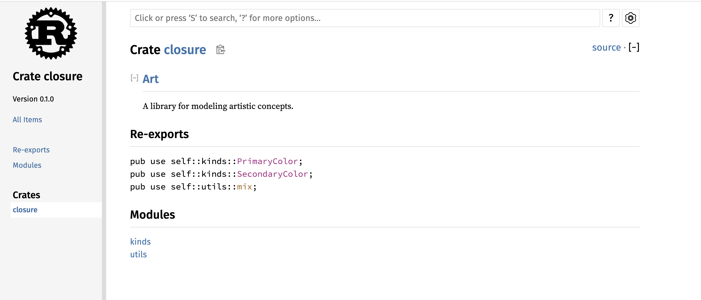
Task: Collapse the Art documentation section toggle
Action: [x=135, y=78]
